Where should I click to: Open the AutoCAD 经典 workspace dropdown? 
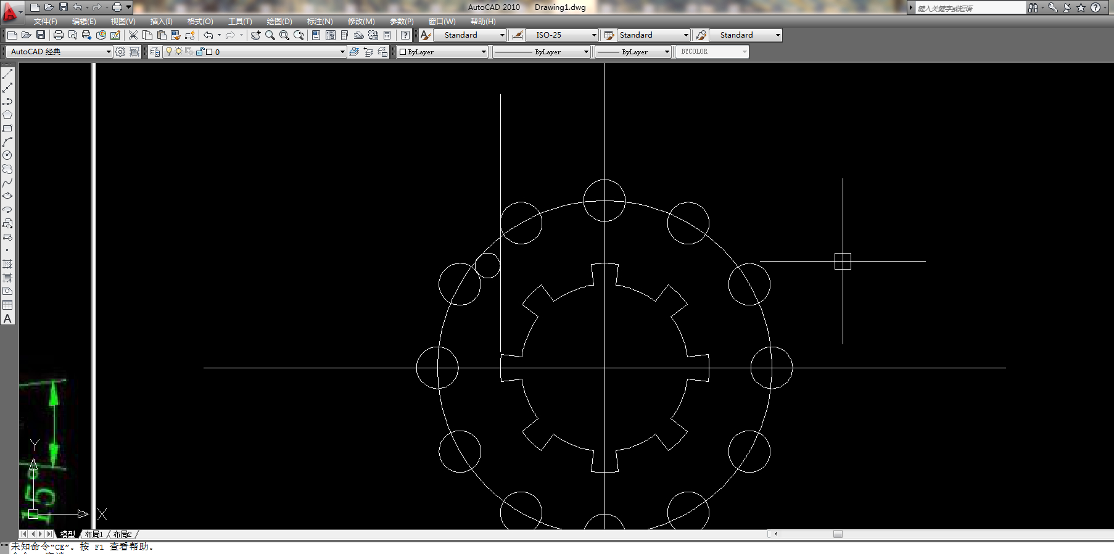tap(60, 52)
